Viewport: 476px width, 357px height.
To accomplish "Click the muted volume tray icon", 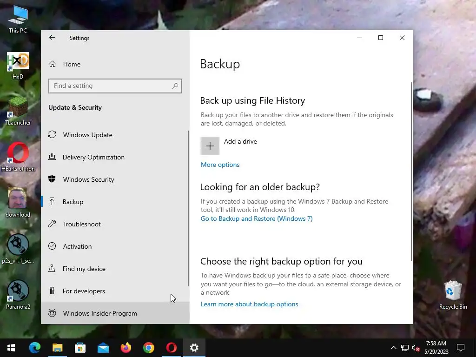I will click(x=416, y=348).
